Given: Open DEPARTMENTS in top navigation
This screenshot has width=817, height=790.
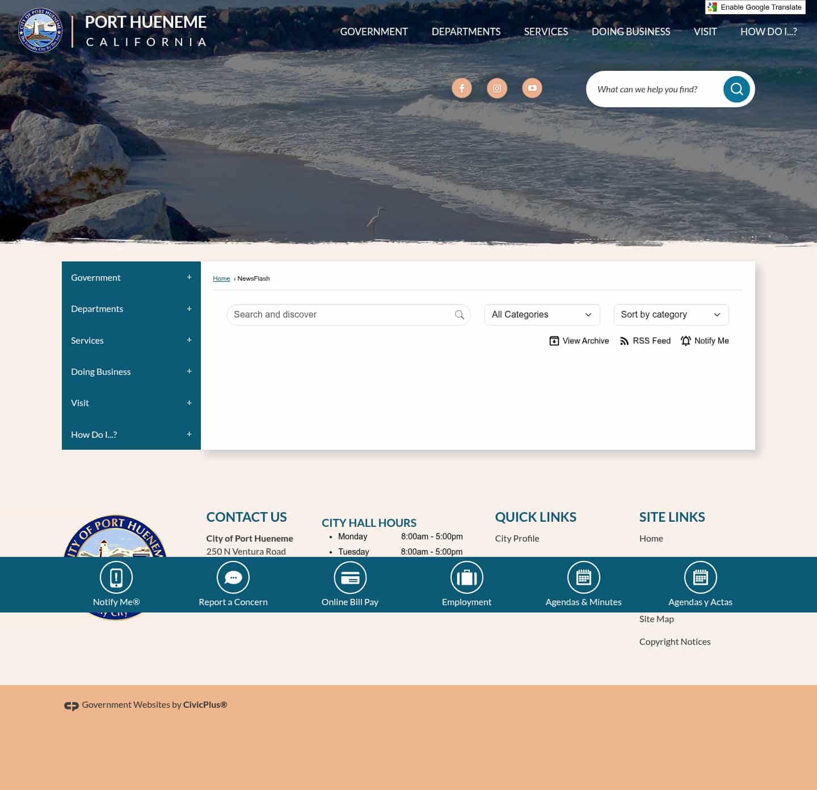Looking at the screenshot, I should 466,32.
